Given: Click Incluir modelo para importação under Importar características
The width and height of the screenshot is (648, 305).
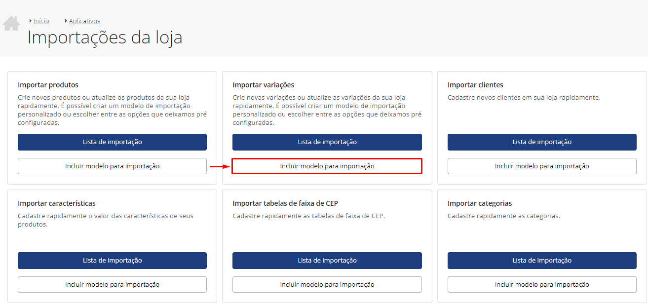Looking at the screenshot, I should click(x=112, y=285).
